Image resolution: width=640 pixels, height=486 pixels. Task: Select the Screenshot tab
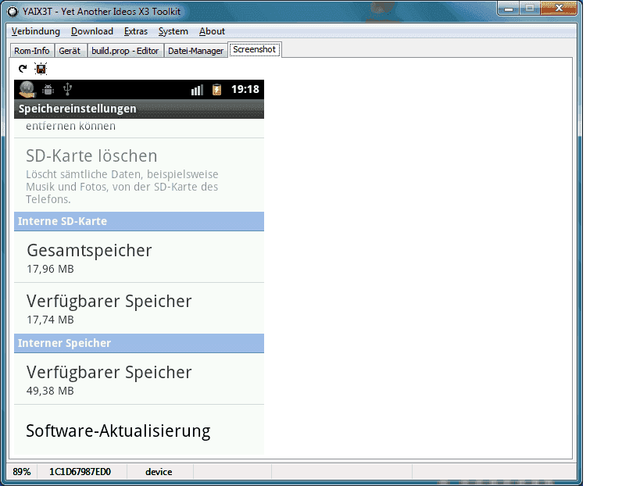(254, 49)
